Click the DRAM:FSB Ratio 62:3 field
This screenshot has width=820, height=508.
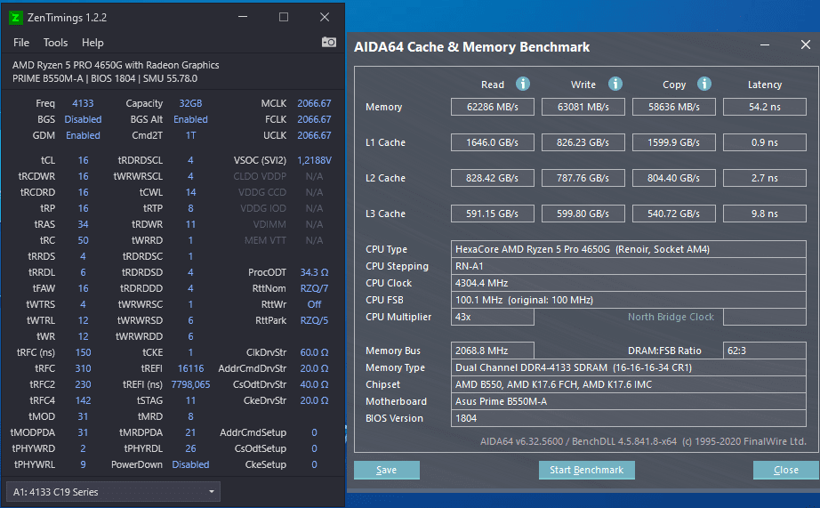(x=765, y=351)
